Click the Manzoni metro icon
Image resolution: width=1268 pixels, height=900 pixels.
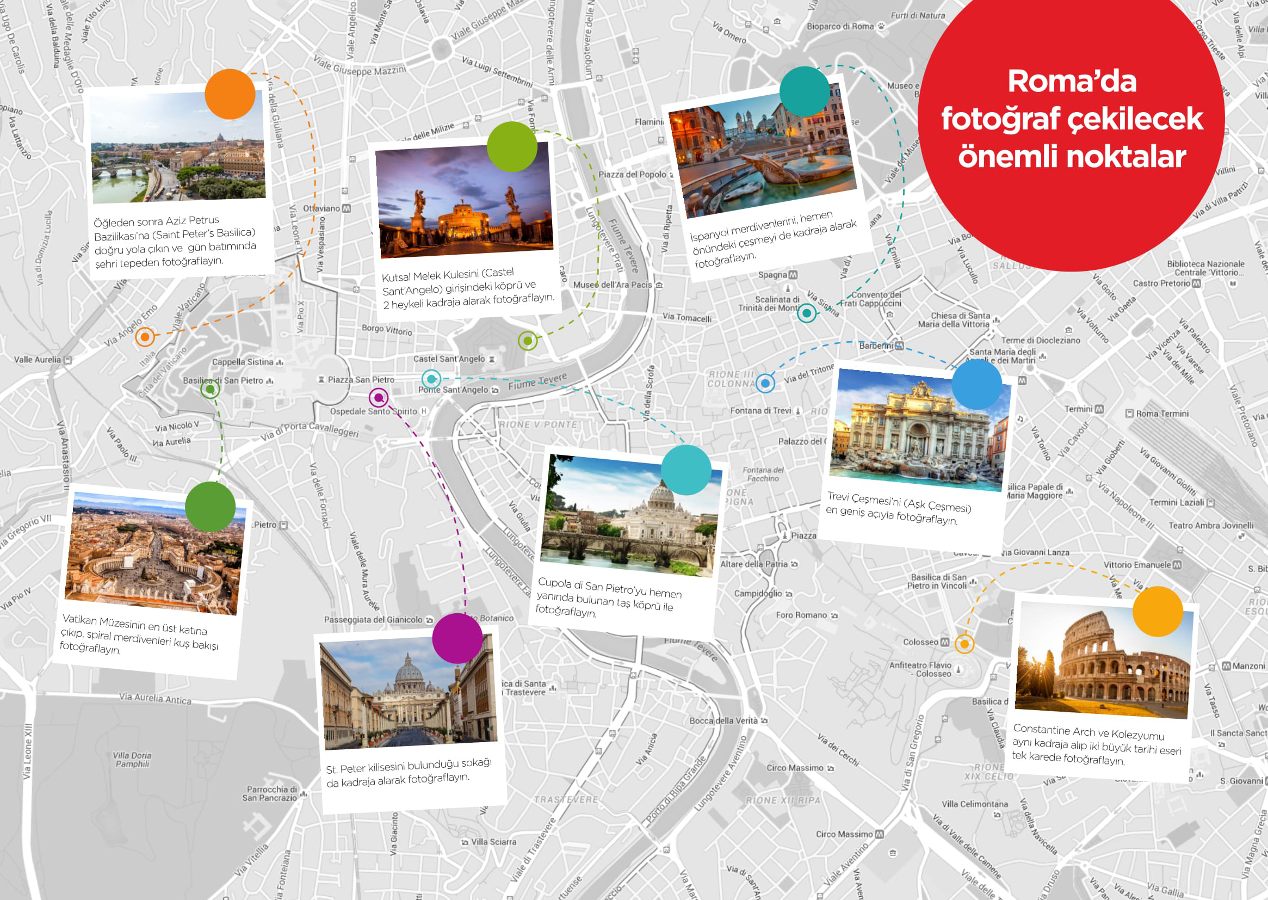[1227, 665]
